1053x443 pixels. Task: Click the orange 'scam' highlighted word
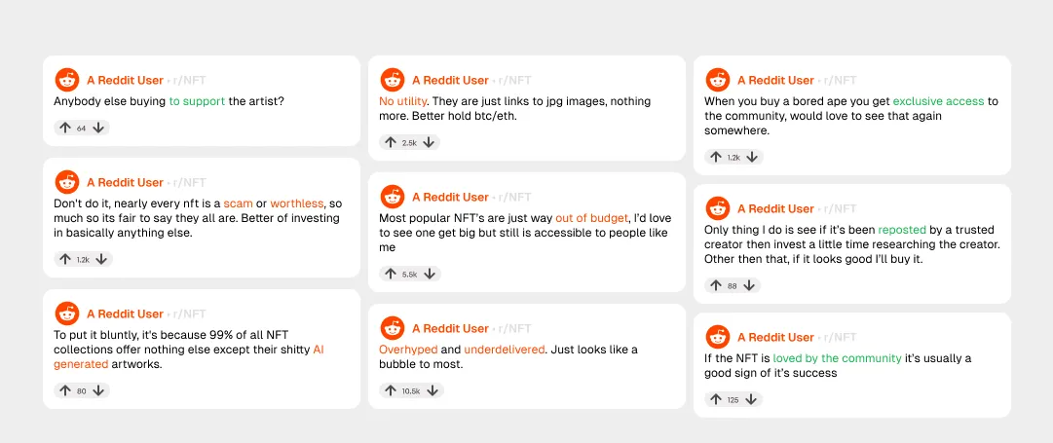click(238, 204)
